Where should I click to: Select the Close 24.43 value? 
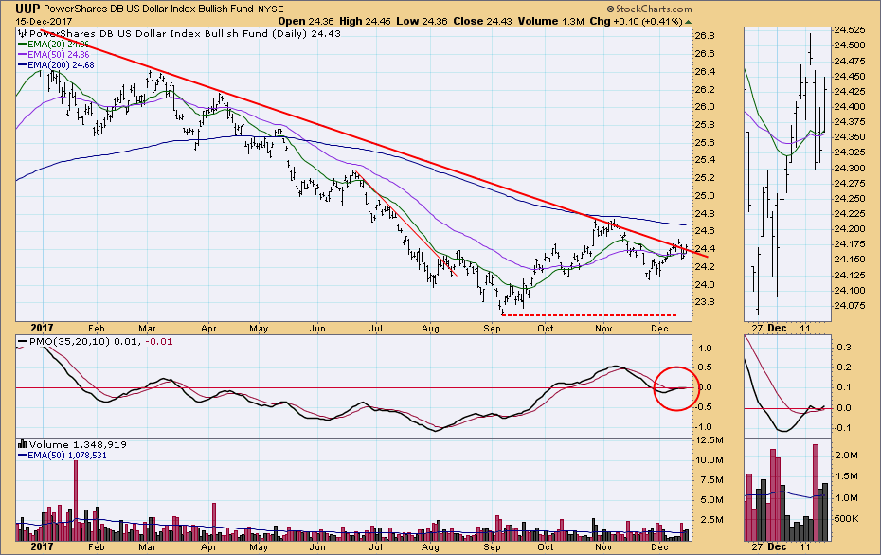[482, 21]
